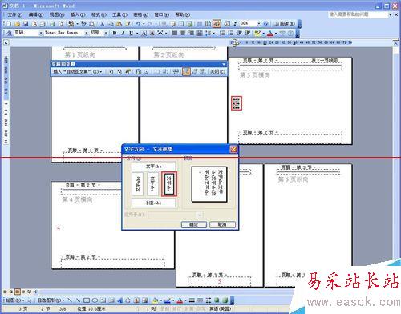401x314 pixels.
Task: Open the 窗口 menu
Action: click(x=161, y=14)
